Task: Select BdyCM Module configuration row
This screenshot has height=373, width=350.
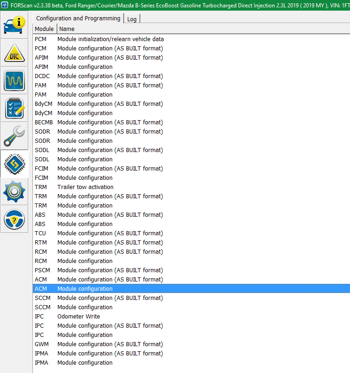Action: (191, 113)
